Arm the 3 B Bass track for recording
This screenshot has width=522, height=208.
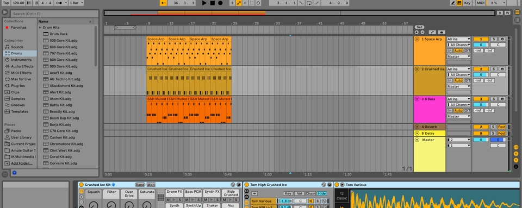pyautogui.click(x=502, y=99)
